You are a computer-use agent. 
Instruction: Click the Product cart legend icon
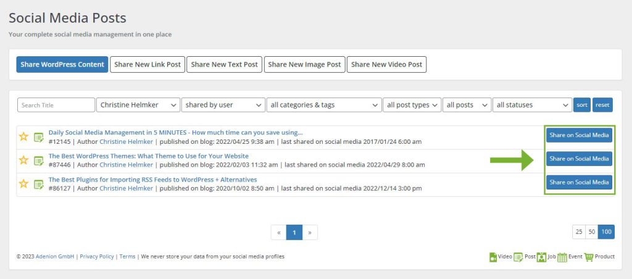pos(589,257)
